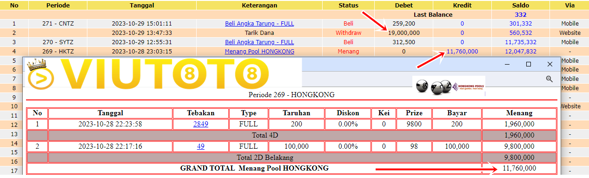Click the Kredit column header

pyautogui.click(x=462, y=6)
